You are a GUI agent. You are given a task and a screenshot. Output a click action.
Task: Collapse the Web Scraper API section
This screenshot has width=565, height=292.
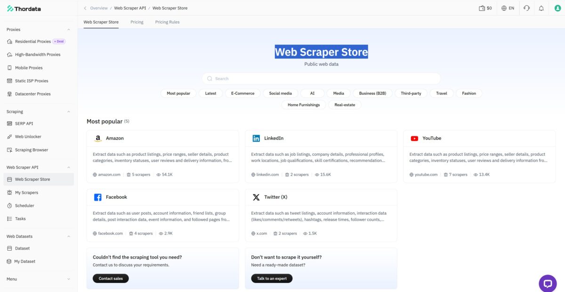[69, 167]
